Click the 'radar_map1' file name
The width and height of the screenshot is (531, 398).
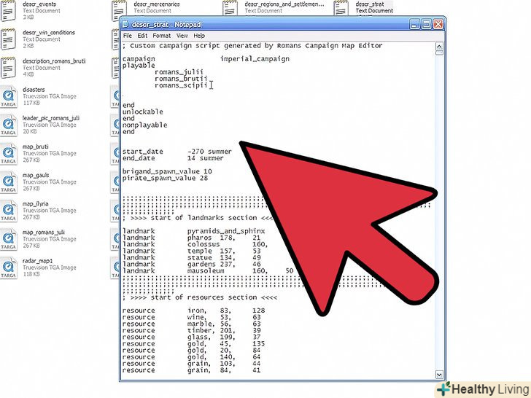click(38, 261)
